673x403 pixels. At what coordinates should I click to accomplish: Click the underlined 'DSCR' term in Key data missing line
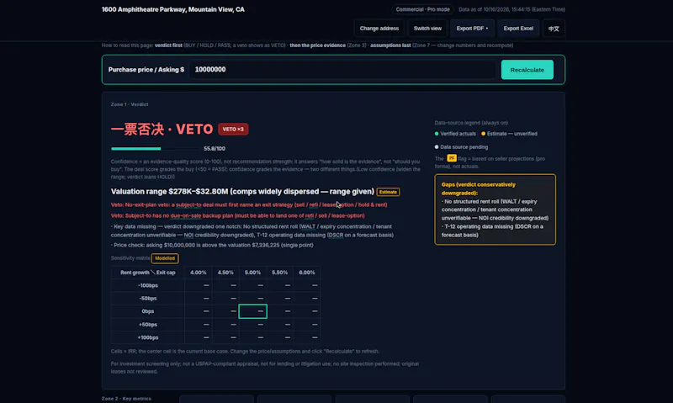(336, 236)
